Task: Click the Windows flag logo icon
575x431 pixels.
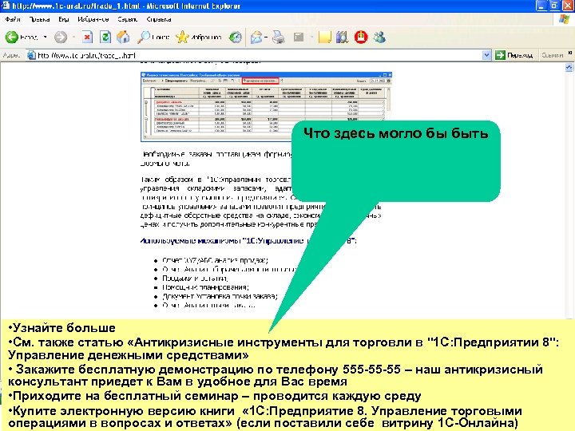Action: pos(565,19)
